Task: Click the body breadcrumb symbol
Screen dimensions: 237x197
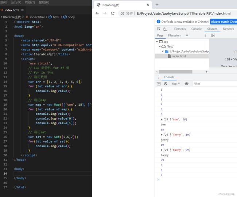Action: pyautogui.click(x=69, y=17)
